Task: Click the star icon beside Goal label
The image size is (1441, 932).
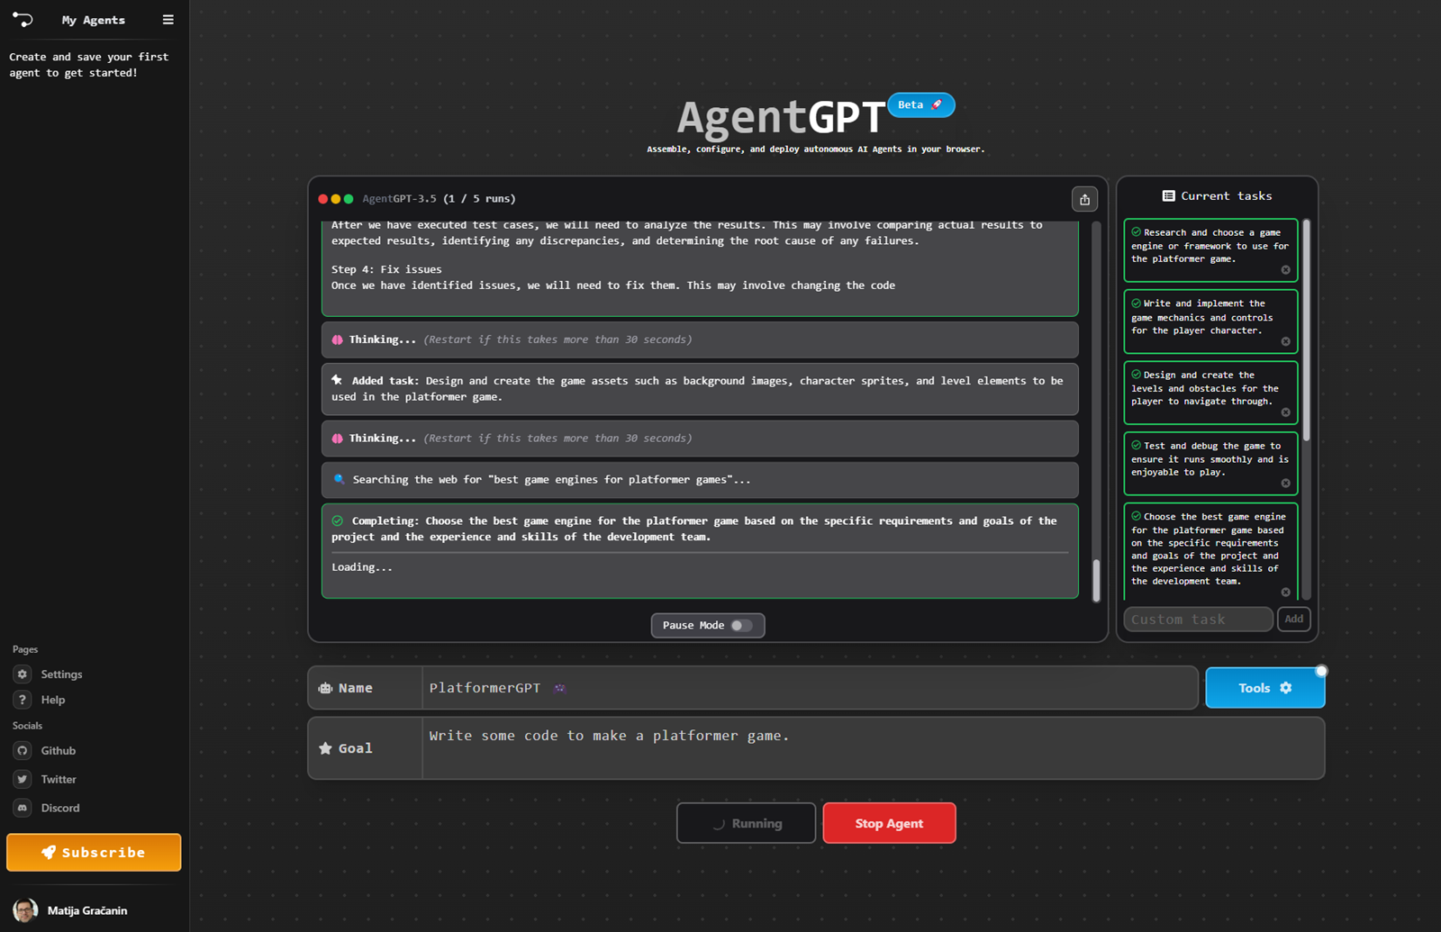Action: coord(325,748)
